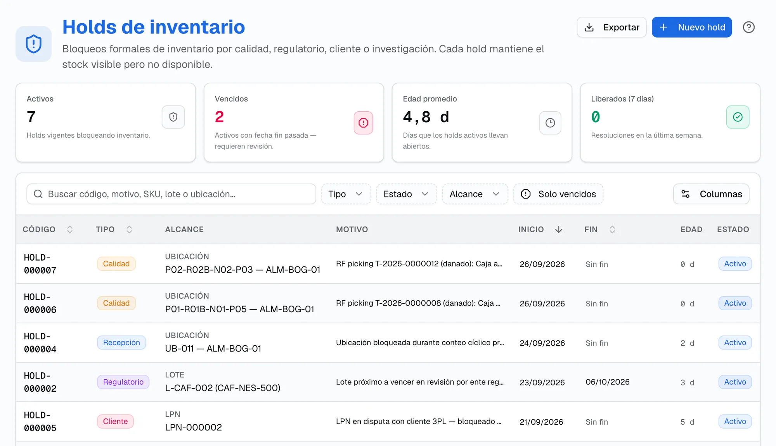
Task: Click the Recepción type badge
Action: click(x=121, y=342)
